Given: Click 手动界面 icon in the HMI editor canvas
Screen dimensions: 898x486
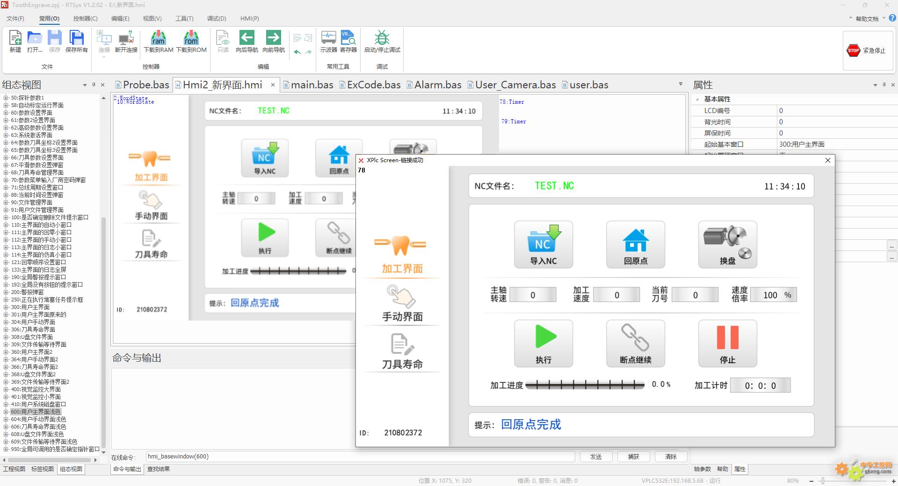Looking at the screenshot, I should pyautogui.click(x=151, y=206).
